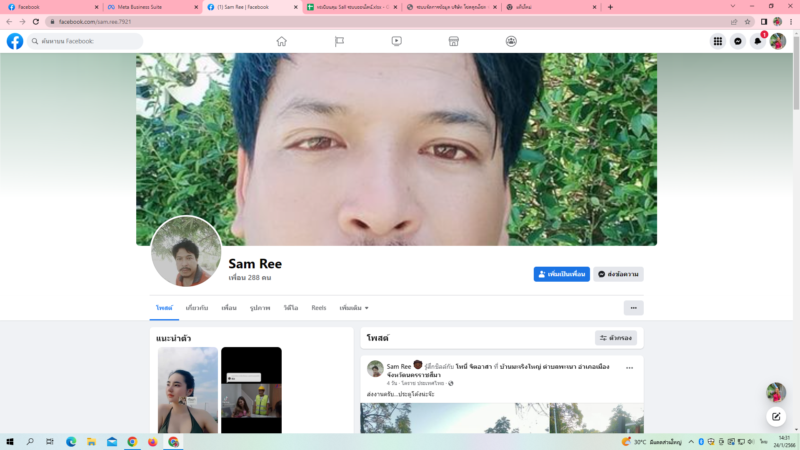Open Sam Ree's round profile picture

(186, 251)
